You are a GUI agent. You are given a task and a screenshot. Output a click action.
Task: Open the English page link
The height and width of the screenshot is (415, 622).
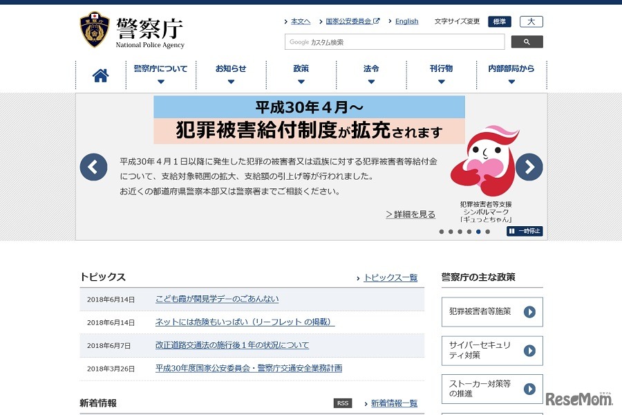coord(406,21)
